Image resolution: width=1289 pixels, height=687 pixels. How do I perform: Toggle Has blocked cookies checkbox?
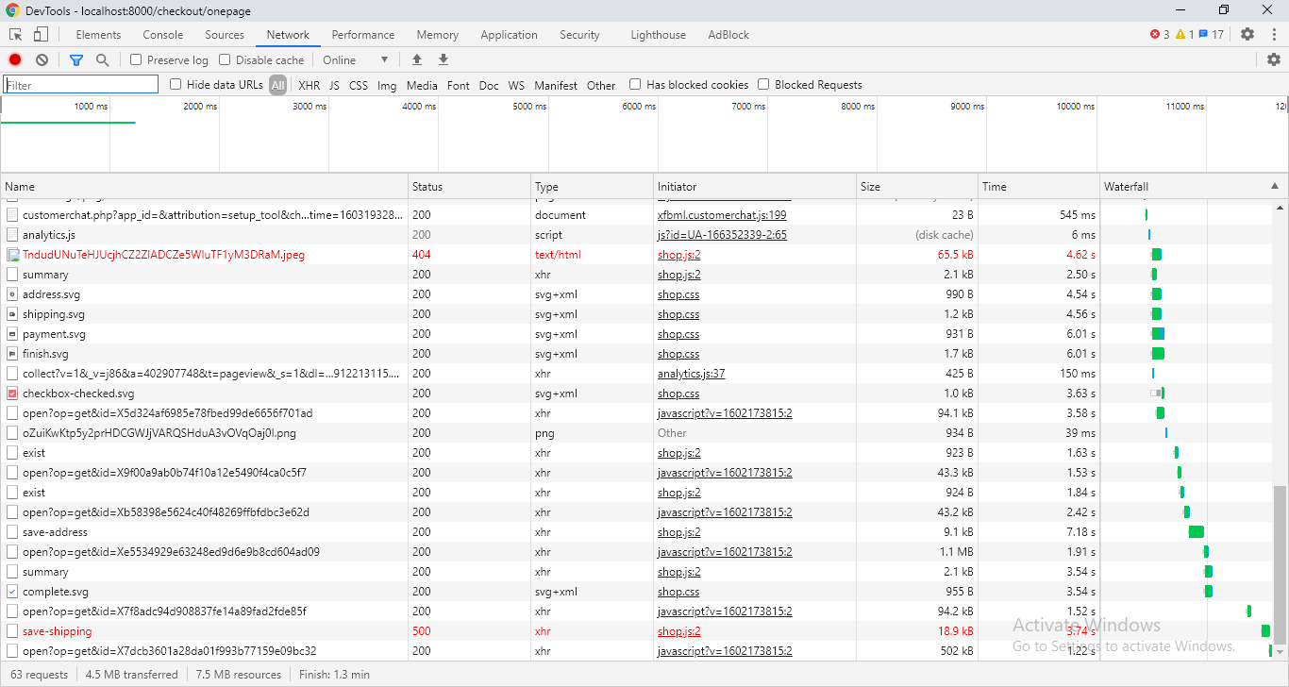(x=635, y=84)
